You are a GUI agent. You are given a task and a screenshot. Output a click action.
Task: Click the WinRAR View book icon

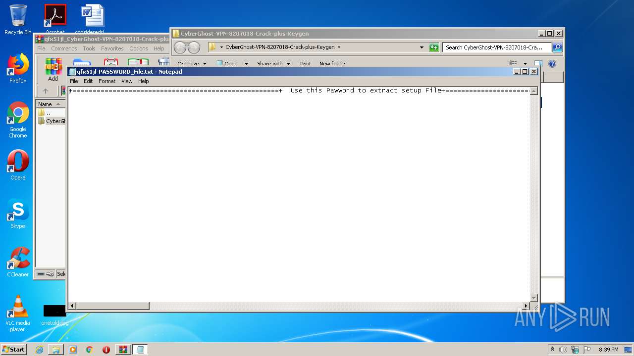click(x=138, y=63)
